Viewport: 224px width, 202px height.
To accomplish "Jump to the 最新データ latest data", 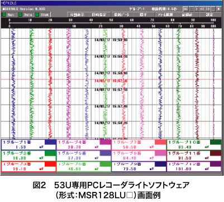I will pyautogui.click(x=122, y=15).
